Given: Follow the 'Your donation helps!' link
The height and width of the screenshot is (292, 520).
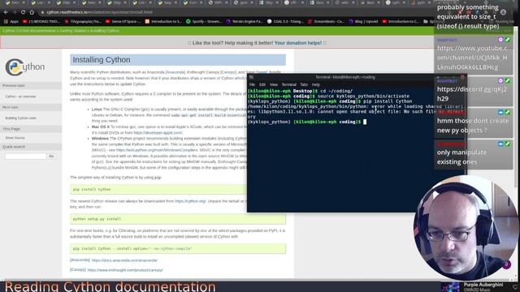Looking at the screenshot, I should click(298, 43).
